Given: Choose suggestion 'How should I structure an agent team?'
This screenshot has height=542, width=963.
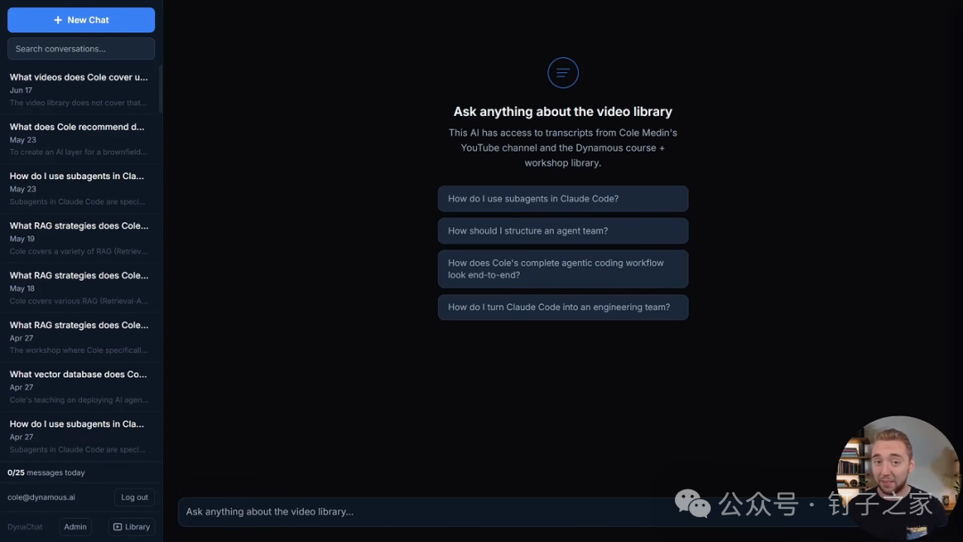Looking at the screenshot, I should pyautogui.click(x=563, y=231).
